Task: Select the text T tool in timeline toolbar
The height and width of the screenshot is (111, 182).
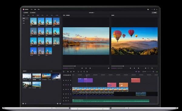Action: pyautogui.click(x=84, y=72)
